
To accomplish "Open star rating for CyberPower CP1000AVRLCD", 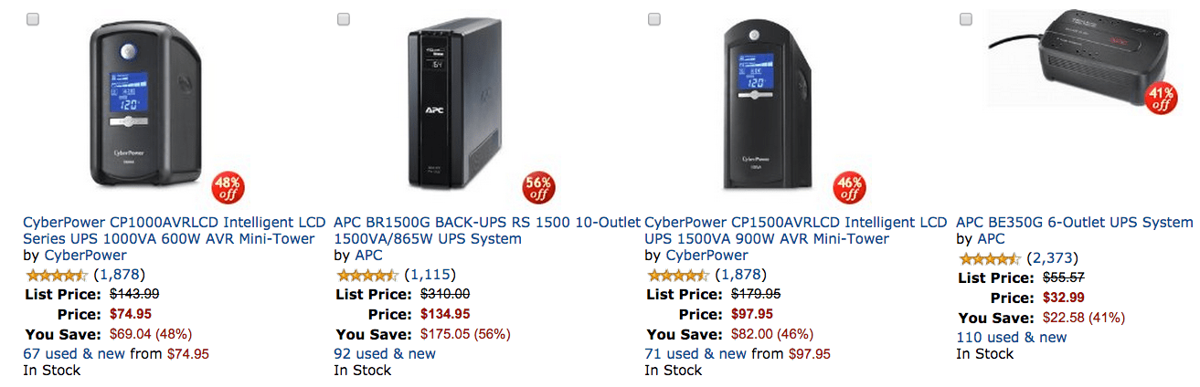I will [x=57, y=275].
